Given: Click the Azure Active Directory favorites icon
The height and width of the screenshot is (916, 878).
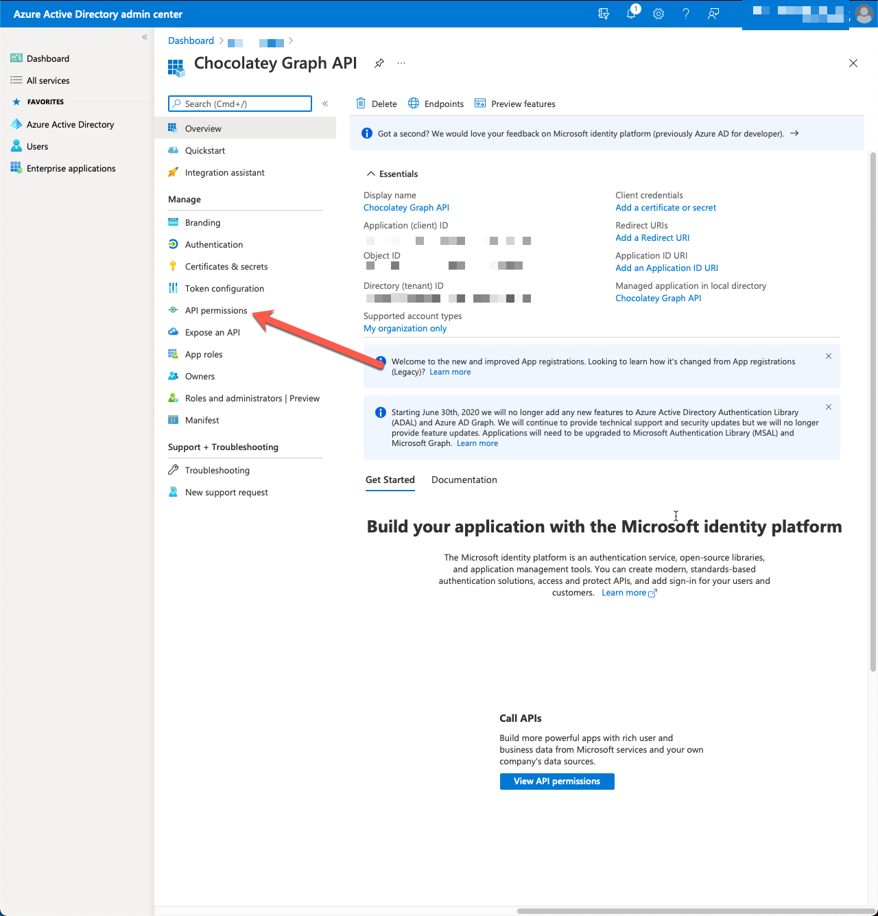Looking at the screenshot, I should [16, 124].
